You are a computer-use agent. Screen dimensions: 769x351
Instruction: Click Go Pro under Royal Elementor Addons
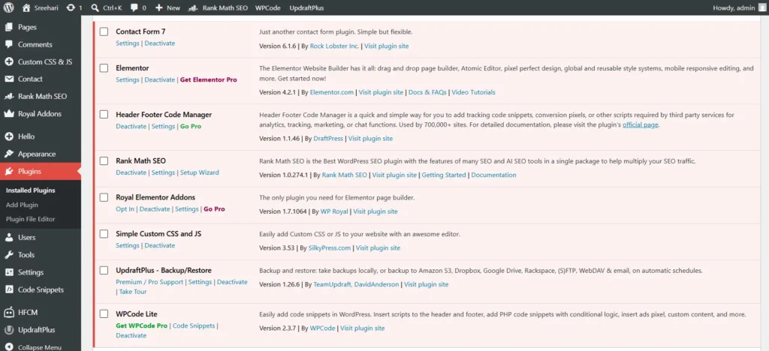(x=214, y=209)
